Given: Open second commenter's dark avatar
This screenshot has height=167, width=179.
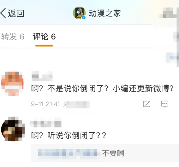Looking at the screenshot, I should (x=13, y=129).
